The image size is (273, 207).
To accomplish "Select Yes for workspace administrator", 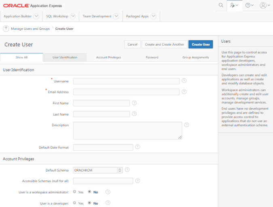I will pos(74,192).
